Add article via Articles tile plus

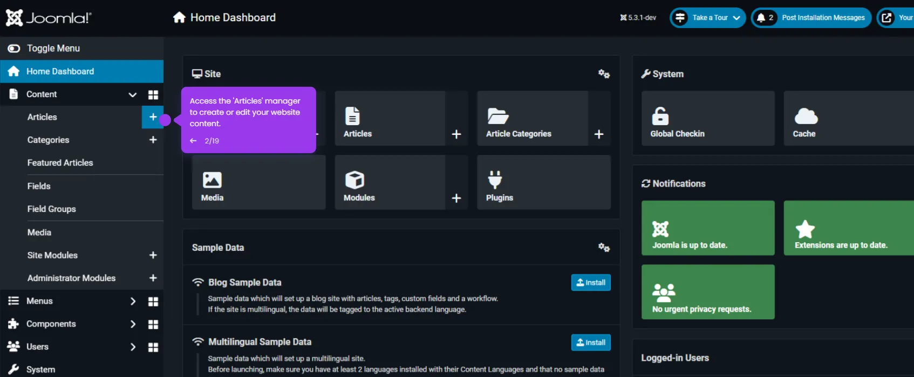click(456, 134)
